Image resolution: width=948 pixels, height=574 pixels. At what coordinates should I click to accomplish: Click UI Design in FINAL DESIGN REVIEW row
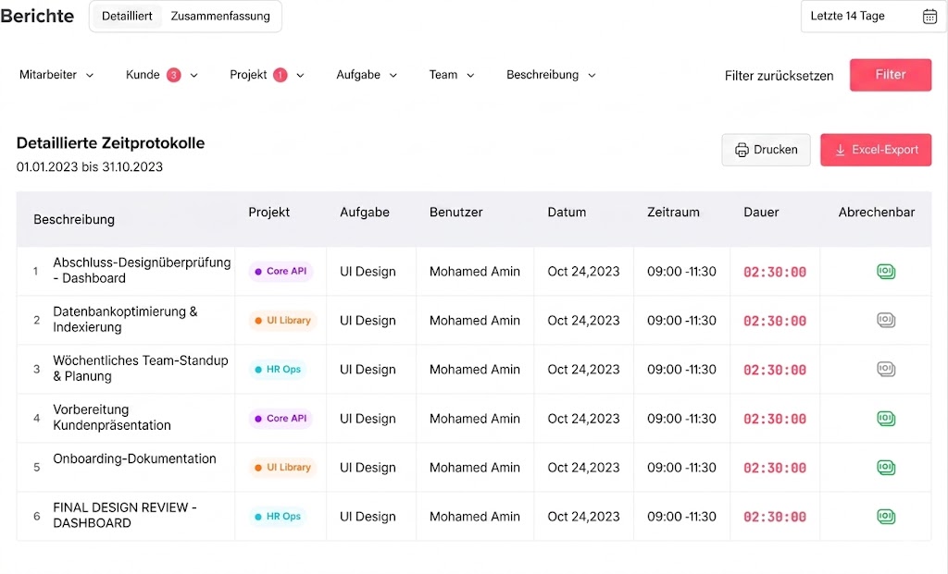[368, 517]
